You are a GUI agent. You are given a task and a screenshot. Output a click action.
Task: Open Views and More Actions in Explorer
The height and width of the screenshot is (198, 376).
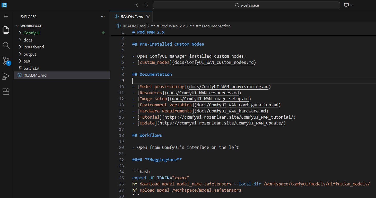[x=103, y=17]
